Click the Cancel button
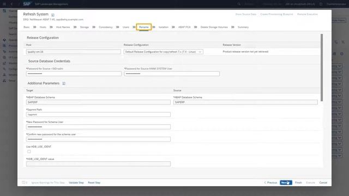Viewport: 349px width, 196px height. click(x=323, y=182)
